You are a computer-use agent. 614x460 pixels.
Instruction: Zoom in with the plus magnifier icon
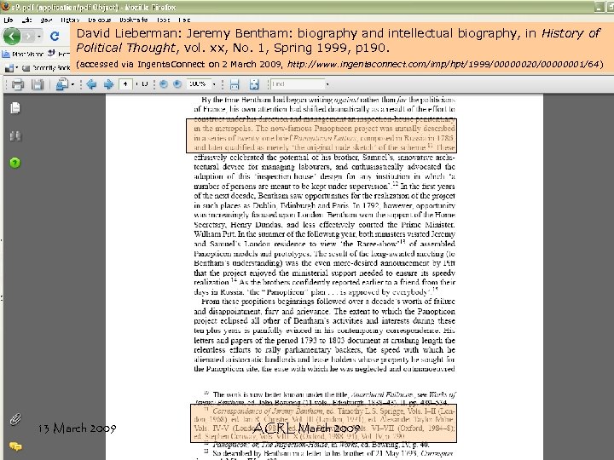177,84
